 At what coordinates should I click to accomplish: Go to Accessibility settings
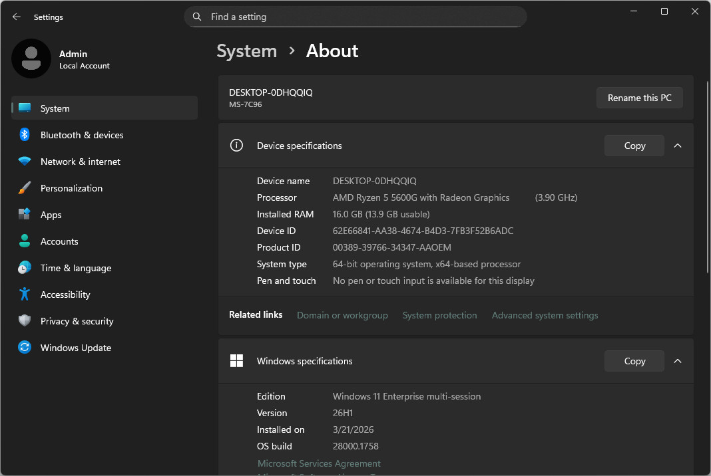click(x=105, y=295)
